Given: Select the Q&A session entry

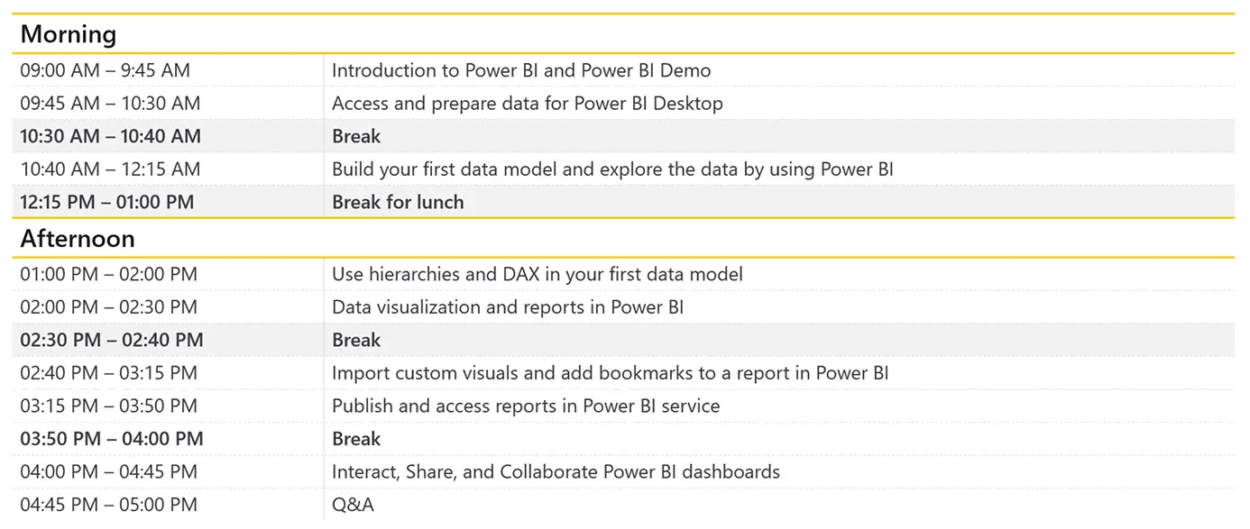Looking at the screenshot, I should tap(353, 505).
